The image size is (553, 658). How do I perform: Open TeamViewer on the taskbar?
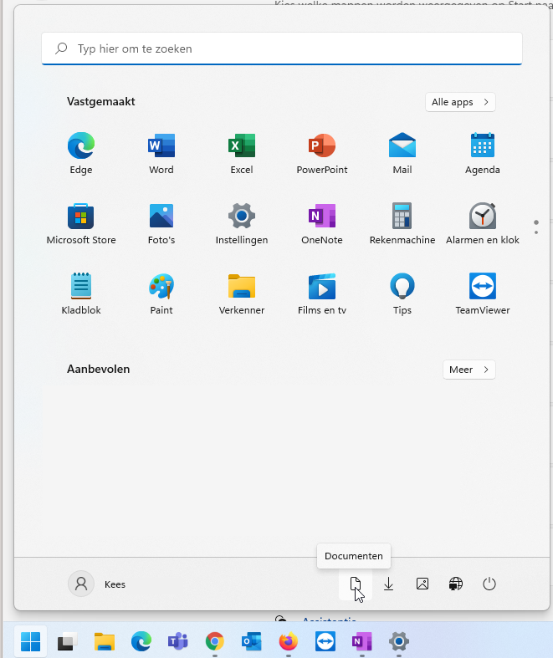(x=325, y=641)
